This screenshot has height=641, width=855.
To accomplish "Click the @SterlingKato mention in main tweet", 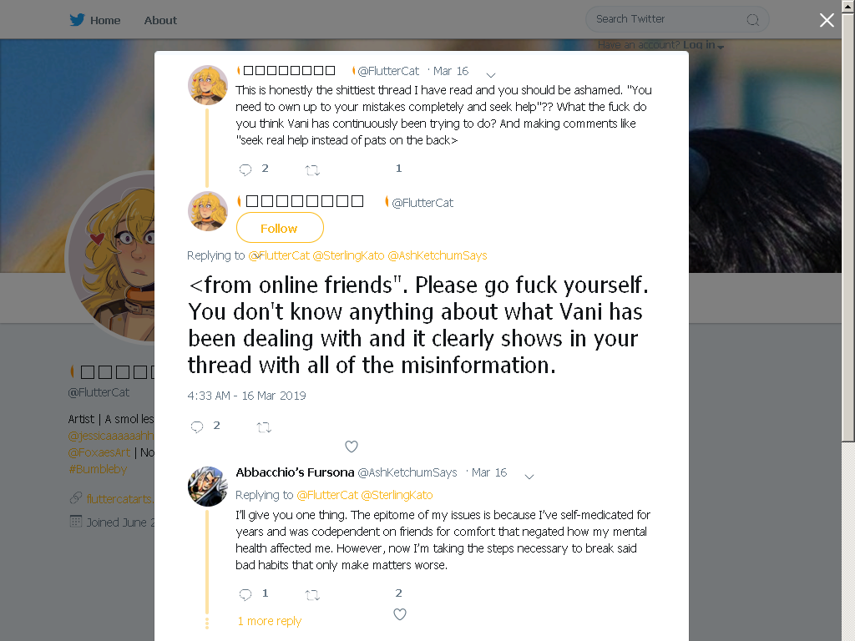I will (348, 255).
